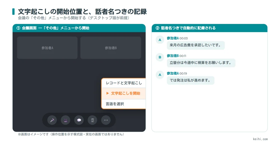
Task: Click the A avatar beside the 00:03 entry
Action: [x=160, y=40]
